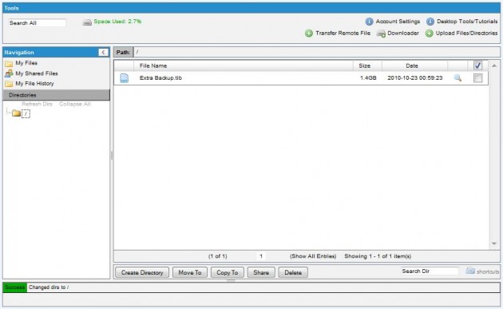Open the Upload Files/Directories link
The height and width of the screenshot is (309, 503).
[466, 33]
